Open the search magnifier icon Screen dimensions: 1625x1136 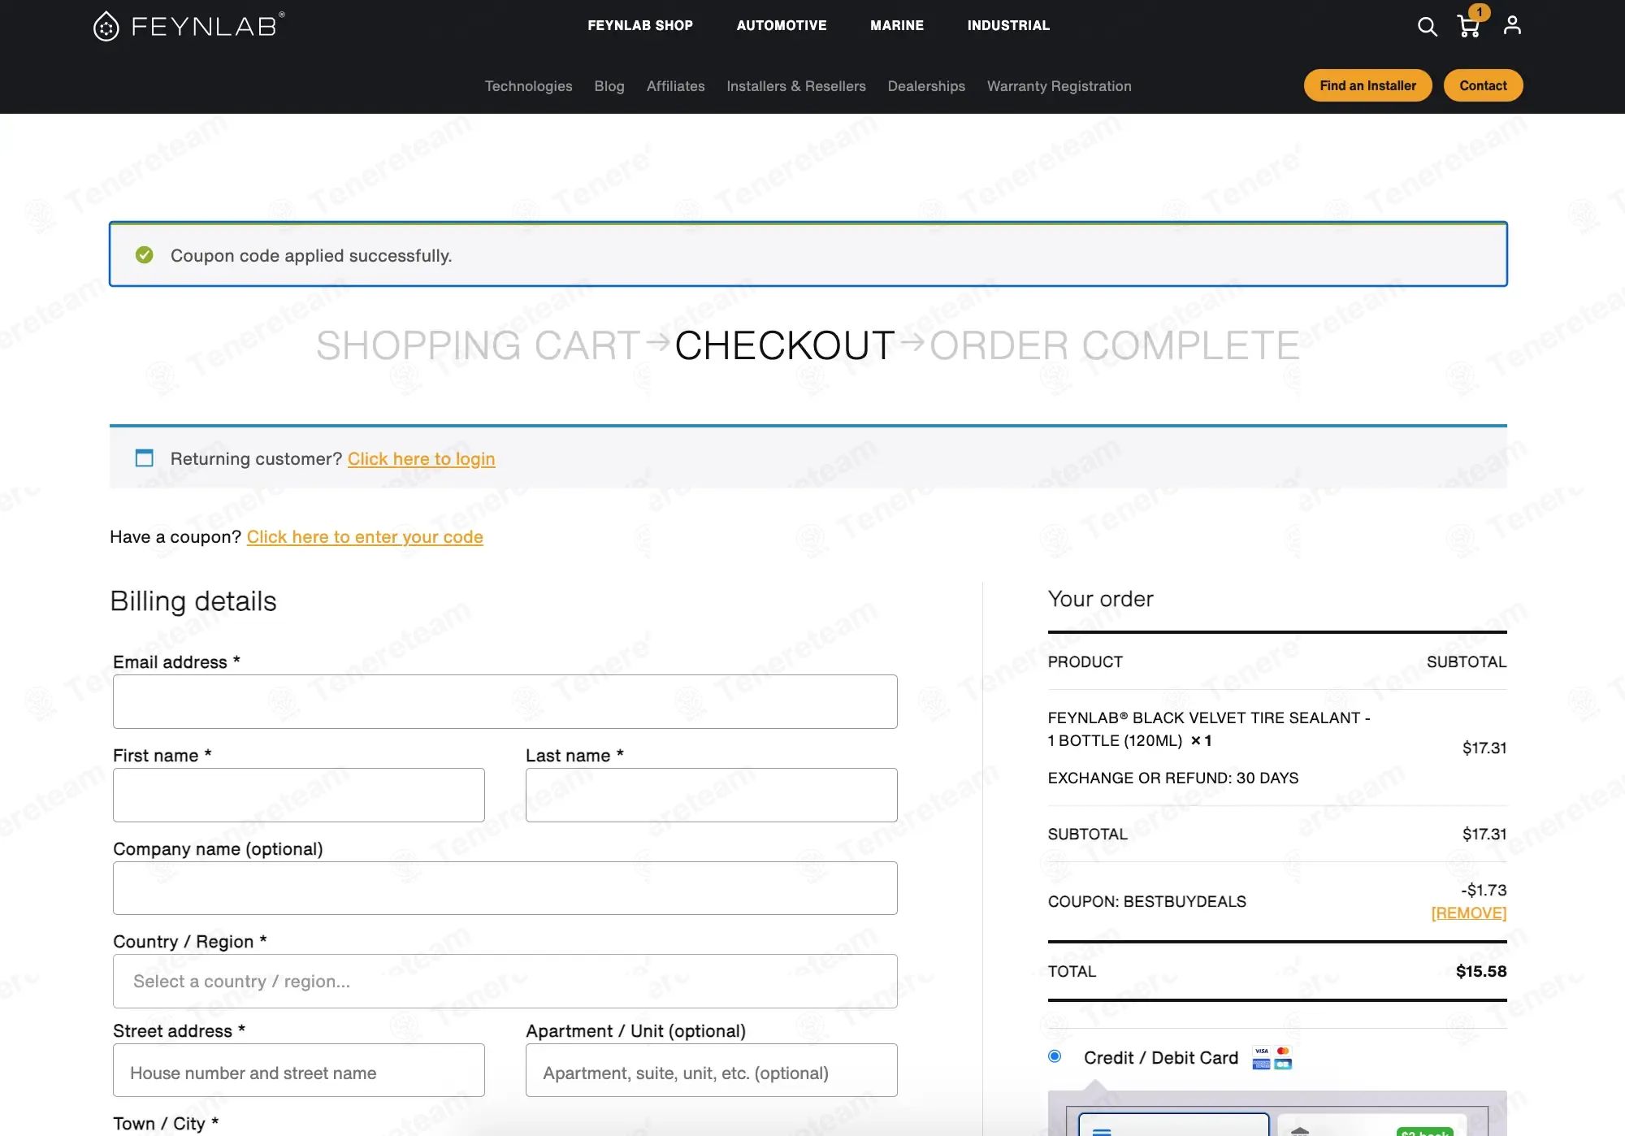[x=1427, y=26]
